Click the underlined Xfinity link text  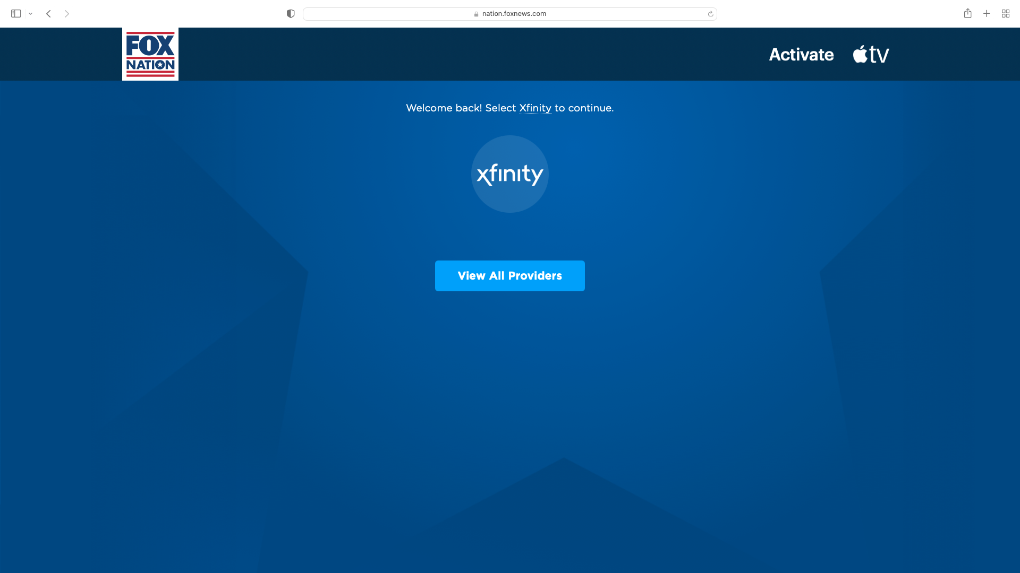click(x=535, y=108)
